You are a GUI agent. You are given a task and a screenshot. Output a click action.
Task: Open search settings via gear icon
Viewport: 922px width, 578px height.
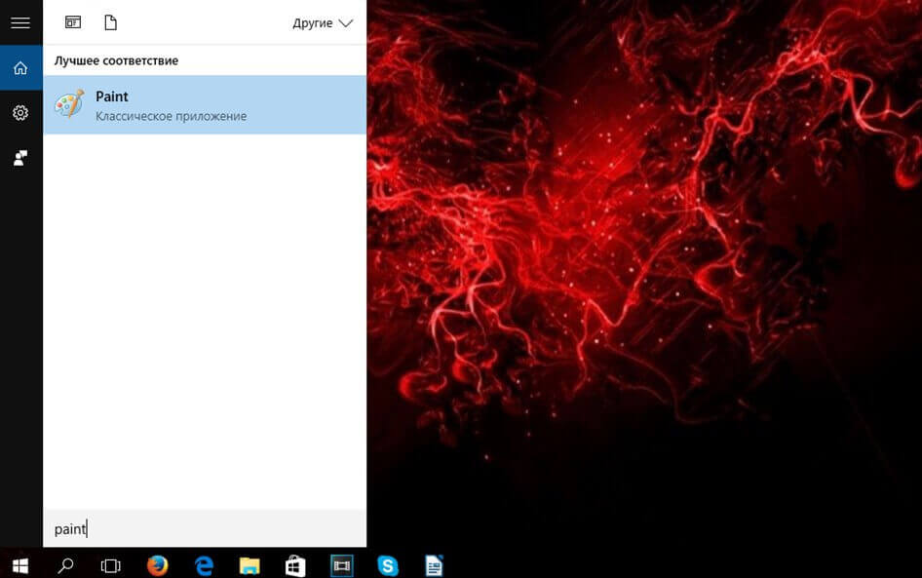20,113
